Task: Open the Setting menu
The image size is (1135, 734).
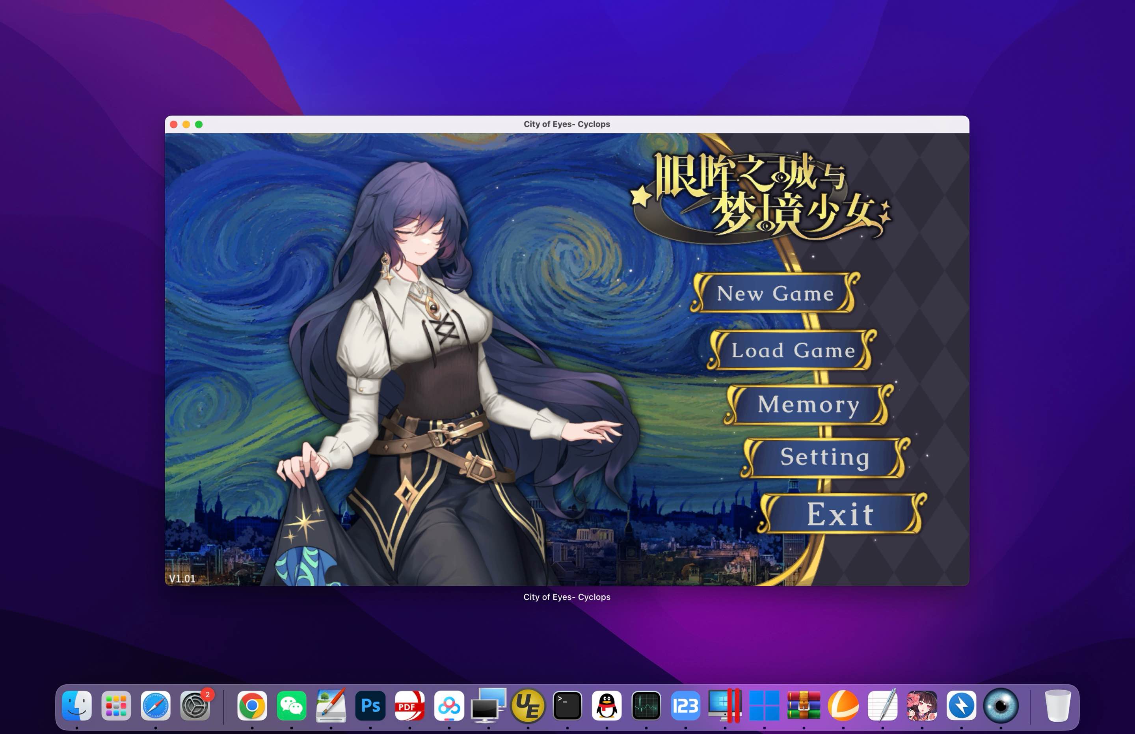Action: tap(825, 458)
